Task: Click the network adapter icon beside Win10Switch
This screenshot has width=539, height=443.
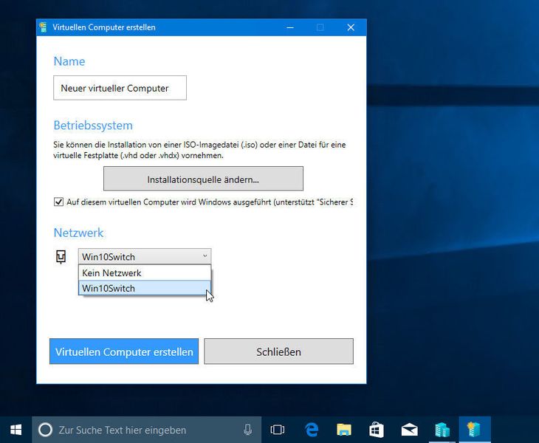Action: (61, 257)
